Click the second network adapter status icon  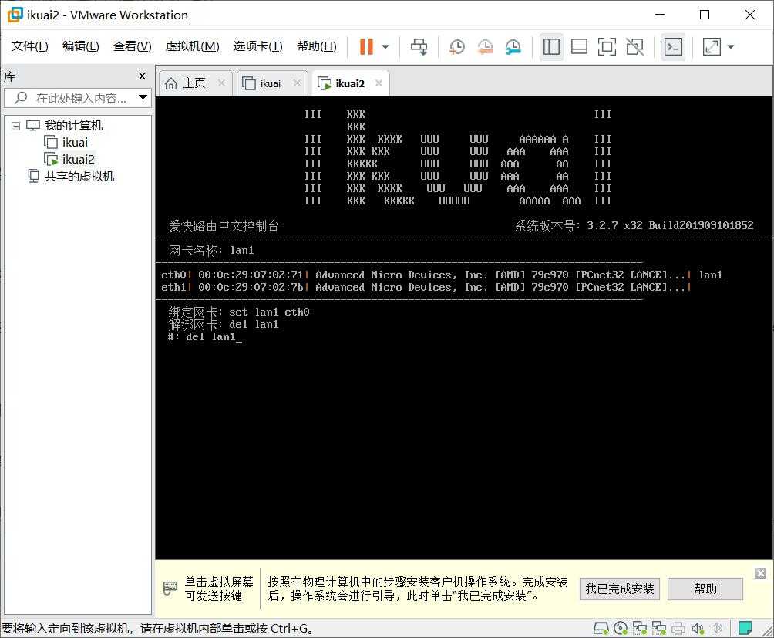tap(659, 629)
